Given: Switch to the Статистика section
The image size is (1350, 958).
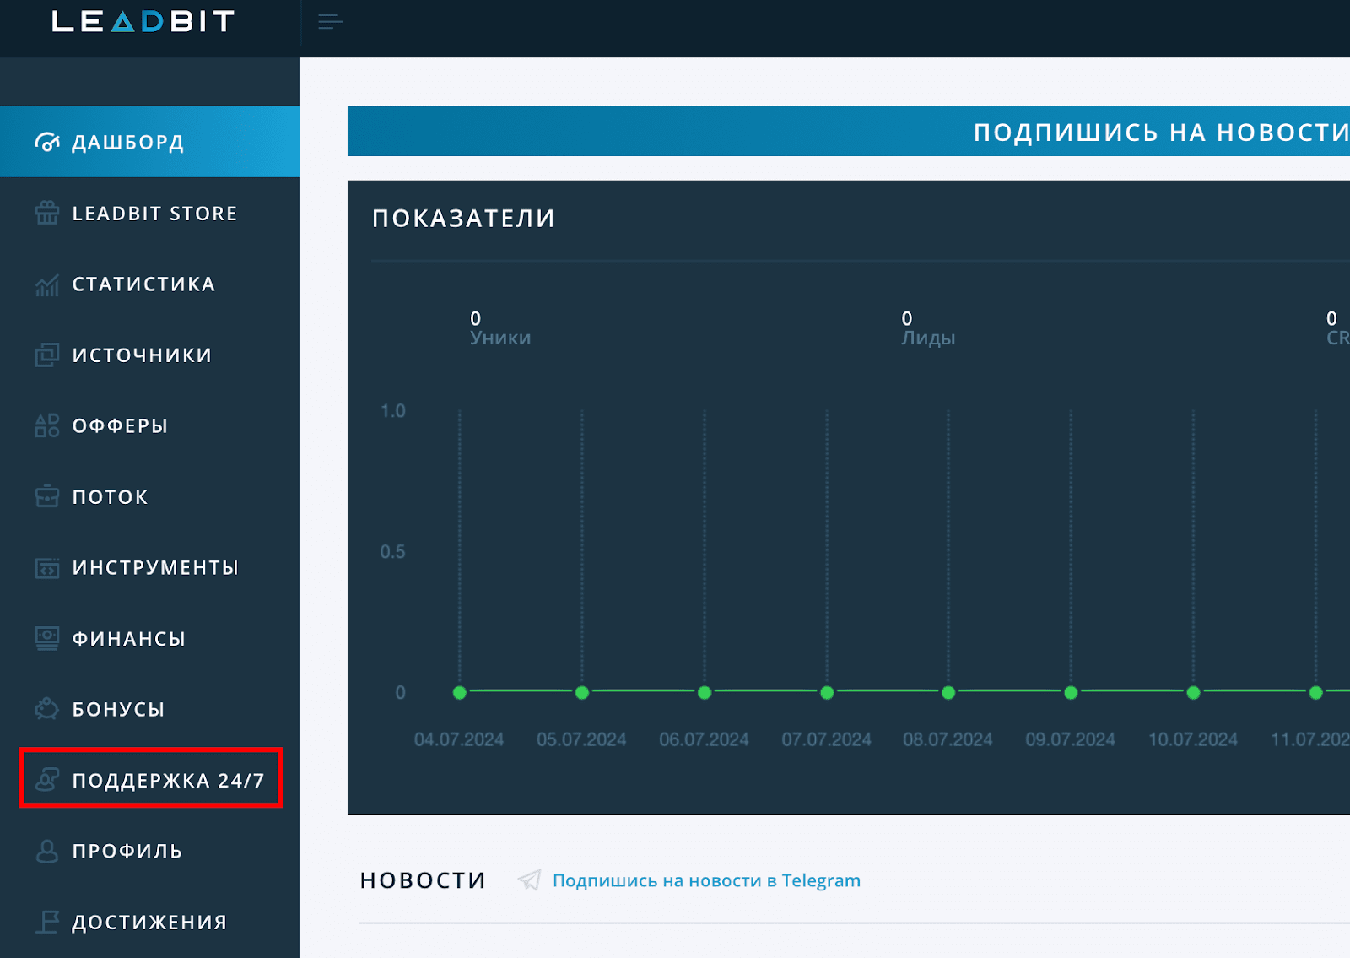Looking at the screenshot, I should 142,284.
